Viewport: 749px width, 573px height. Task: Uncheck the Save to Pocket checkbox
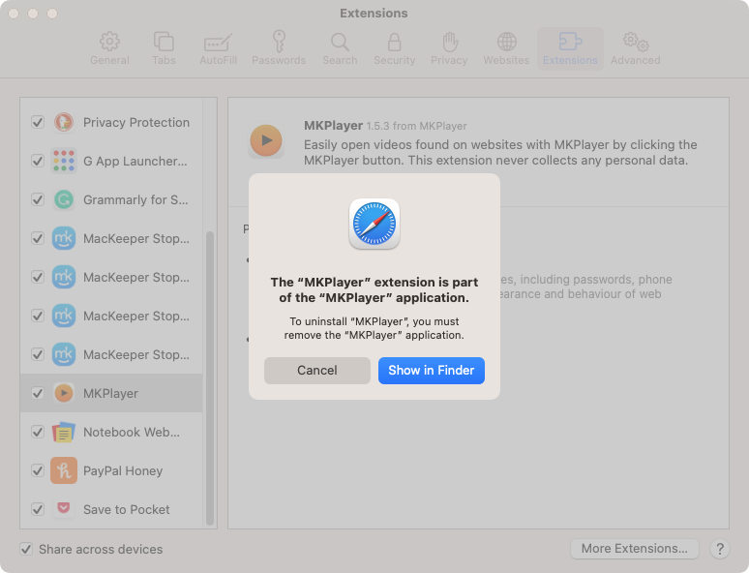tap(38, 509)
